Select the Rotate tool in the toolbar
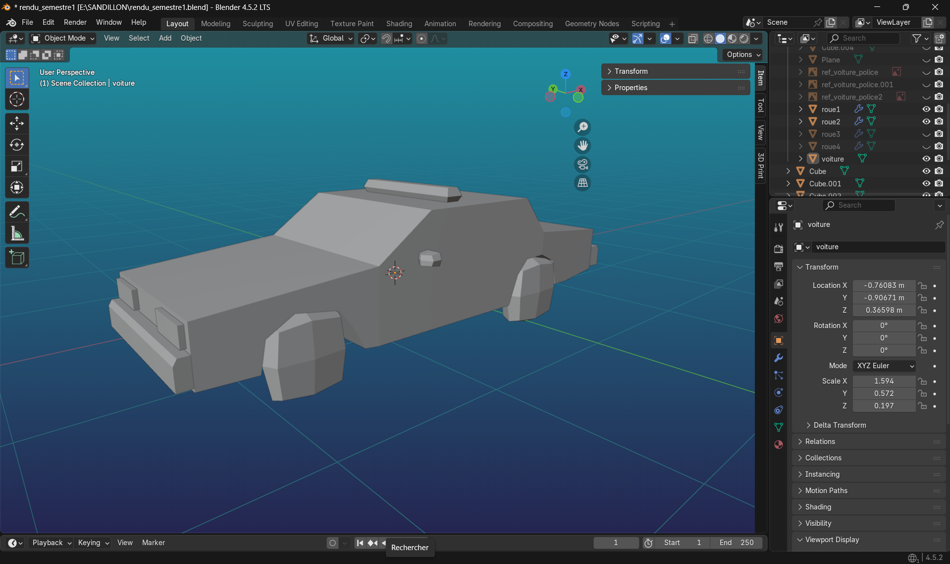This screenshot has width=950, height=564. pos(17,145)
